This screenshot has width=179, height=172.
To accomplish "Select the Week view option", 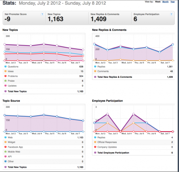I will coord(158,2).
